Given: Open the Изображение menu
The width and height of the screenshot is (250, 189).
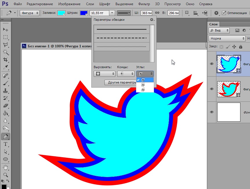Looking at the screenshot, I should 69,4.
